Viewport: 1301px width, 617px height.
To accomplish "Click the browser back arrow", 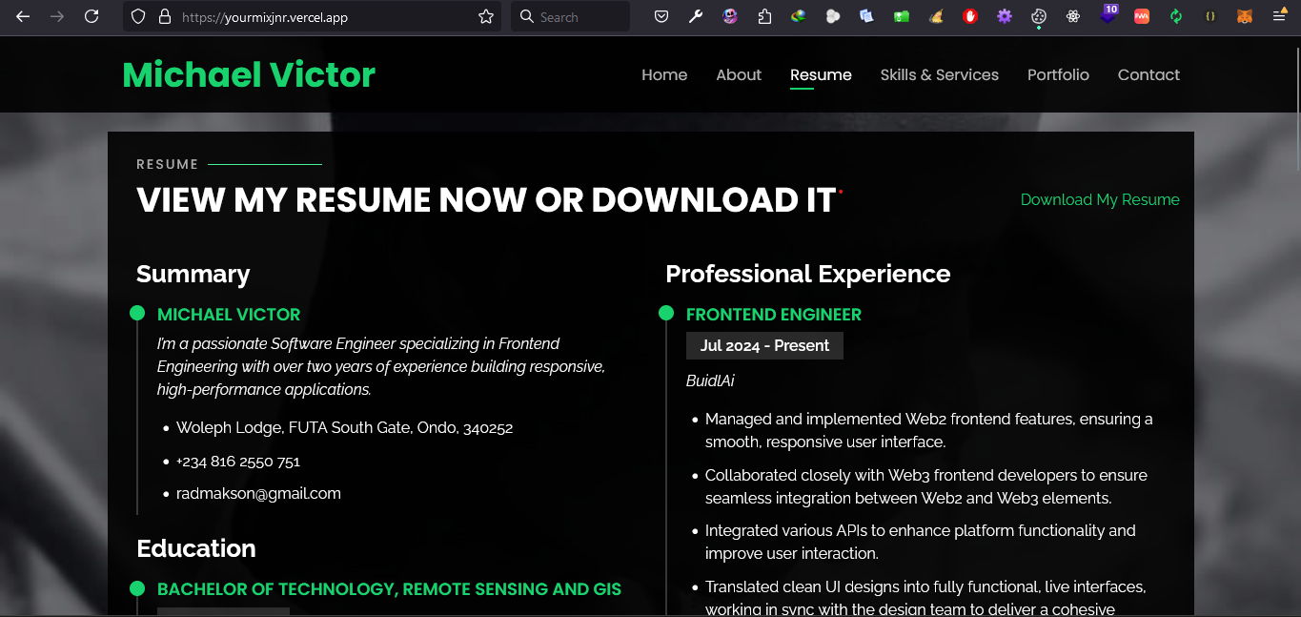I will click(23, 16).
